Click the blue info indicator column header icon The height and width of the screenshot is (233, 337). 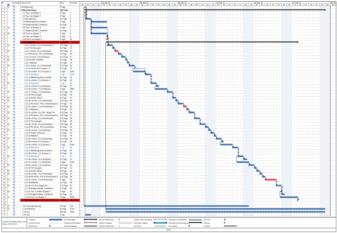[x=8, y=5]
